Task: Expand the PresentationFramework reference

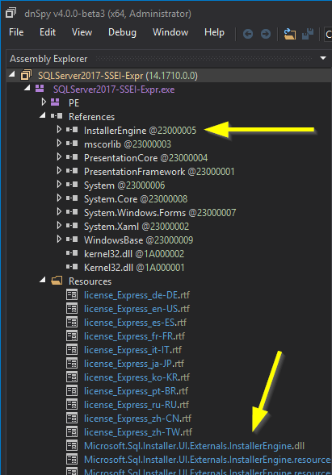Action: point(59,170)
